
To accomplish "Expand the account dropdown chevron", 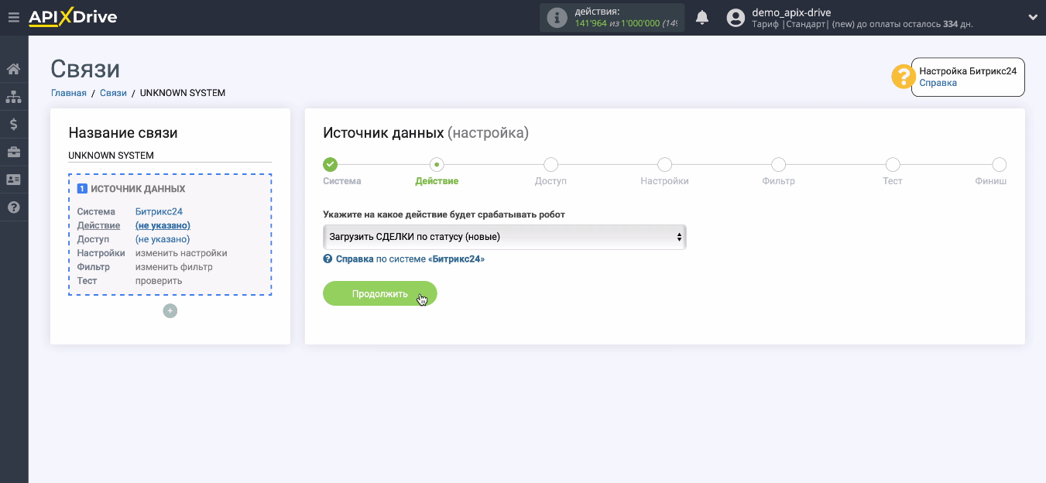I will pos(1032,17).
